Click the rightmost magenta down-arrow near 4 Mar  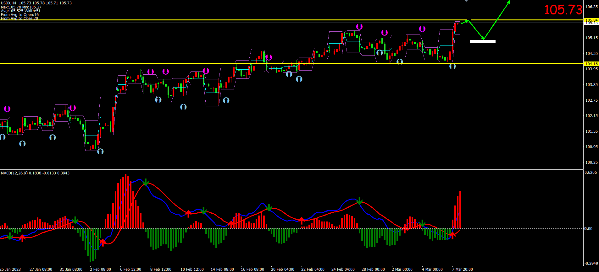pyautogui.click(x=422, y=29)
